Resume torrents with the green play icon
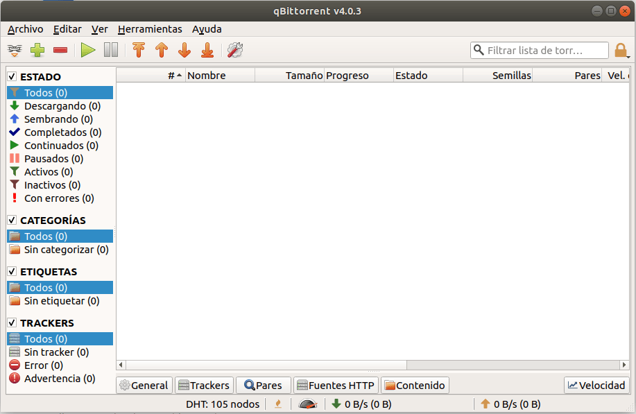 pos(87,50)
